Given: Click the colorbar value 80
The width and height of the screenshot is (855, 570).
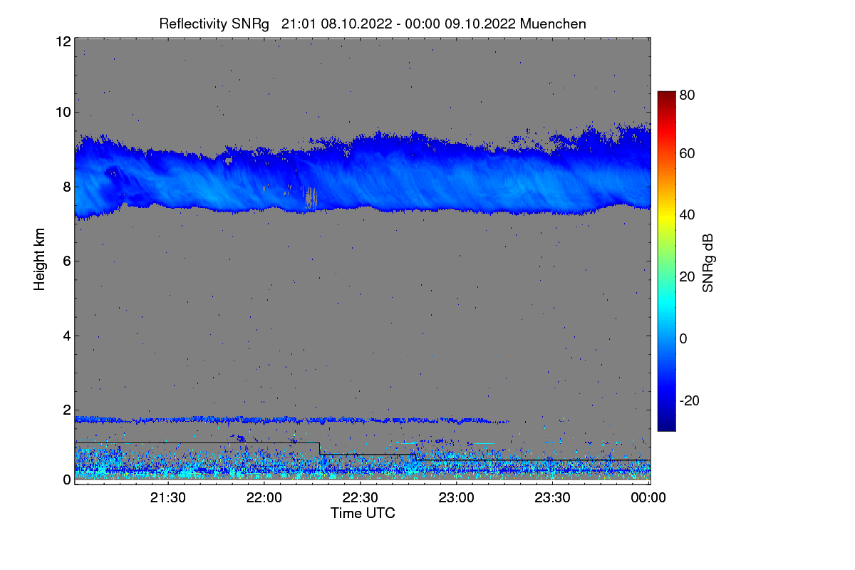Looking at the screenshot, I should [x=687, y=94].
